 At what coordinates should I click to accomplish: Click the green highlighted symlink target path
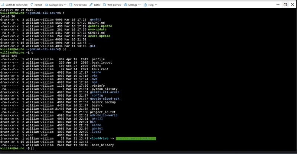tap(136, 138)
